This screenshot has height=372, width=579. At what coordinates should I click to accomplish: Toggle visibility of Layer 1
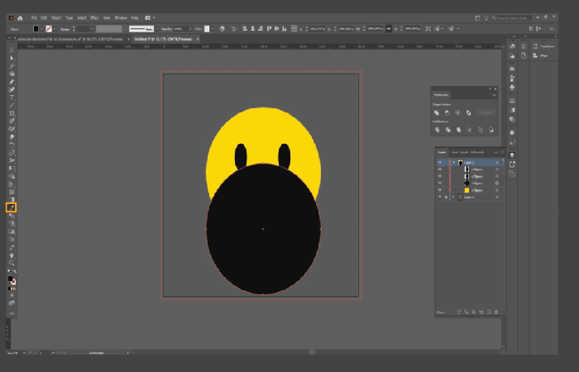pyautogui.click(x=439, y=197)
